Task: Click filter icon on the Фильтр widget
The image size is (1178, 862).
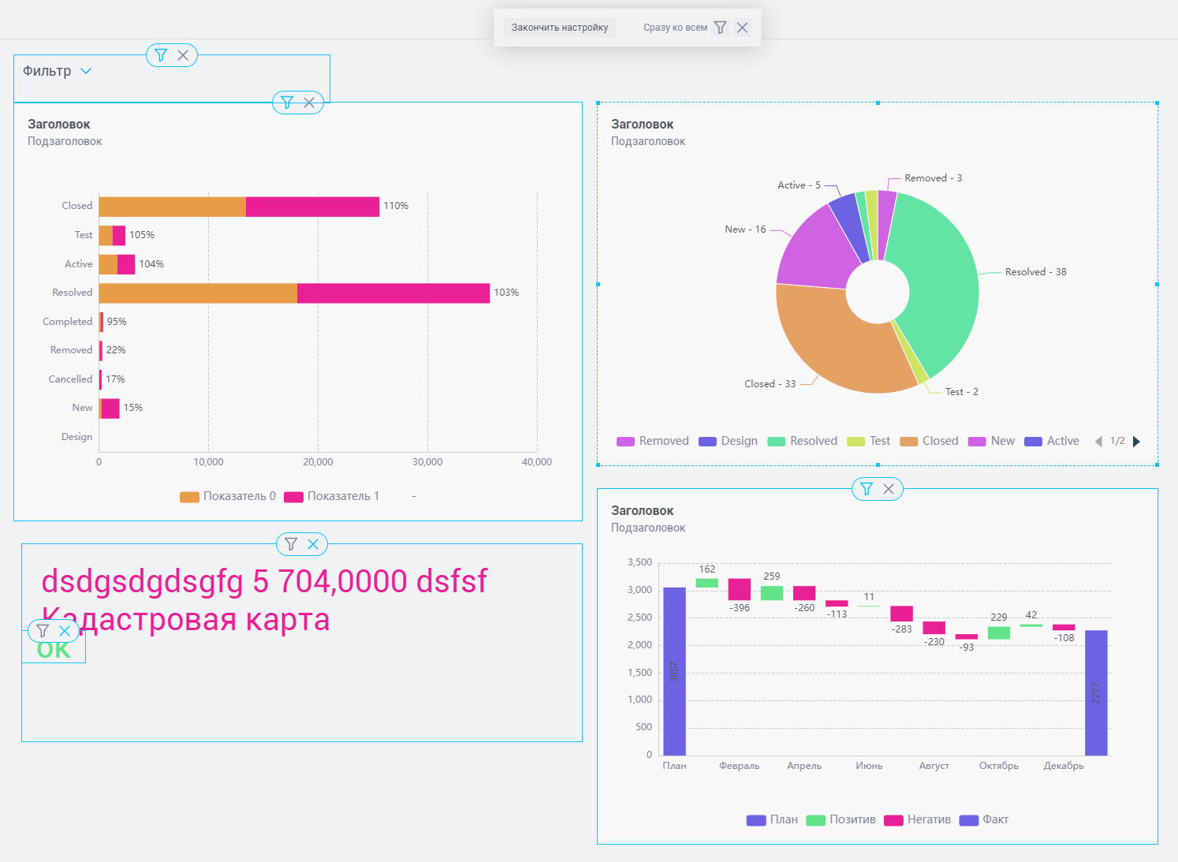Action: [161, 55]
